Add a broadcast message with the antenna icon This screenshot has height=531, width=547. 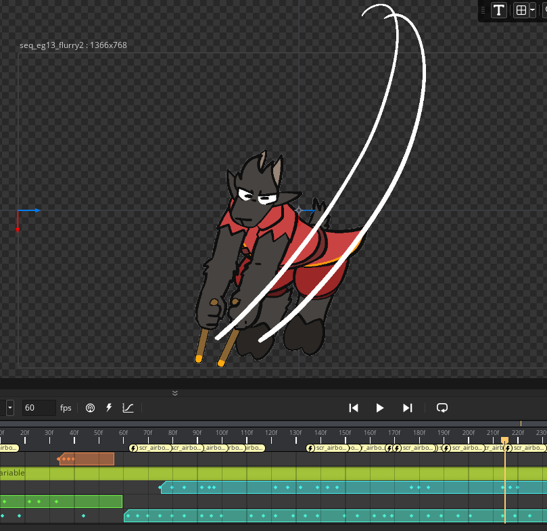tap(90, 408)
